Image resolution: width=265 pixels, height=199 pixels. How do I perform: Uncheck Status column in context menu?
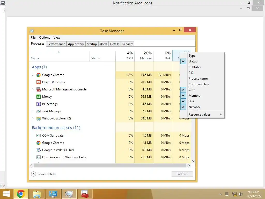pyautogui.click(x=202, y=61)
